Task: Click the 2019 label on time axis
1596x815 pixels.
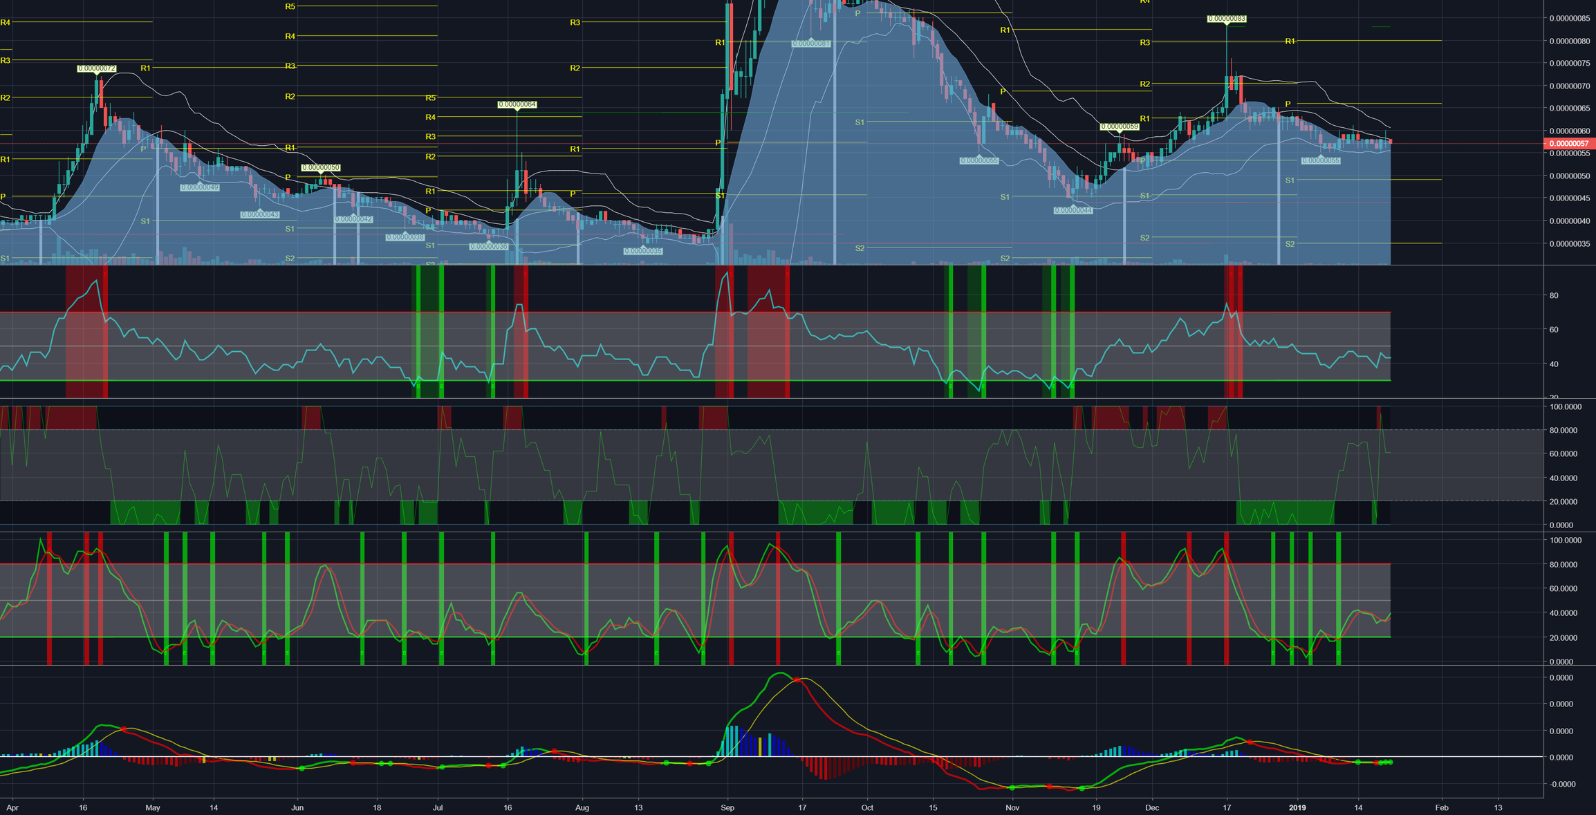Action: pyautogui.click(x=1297, y=807)
